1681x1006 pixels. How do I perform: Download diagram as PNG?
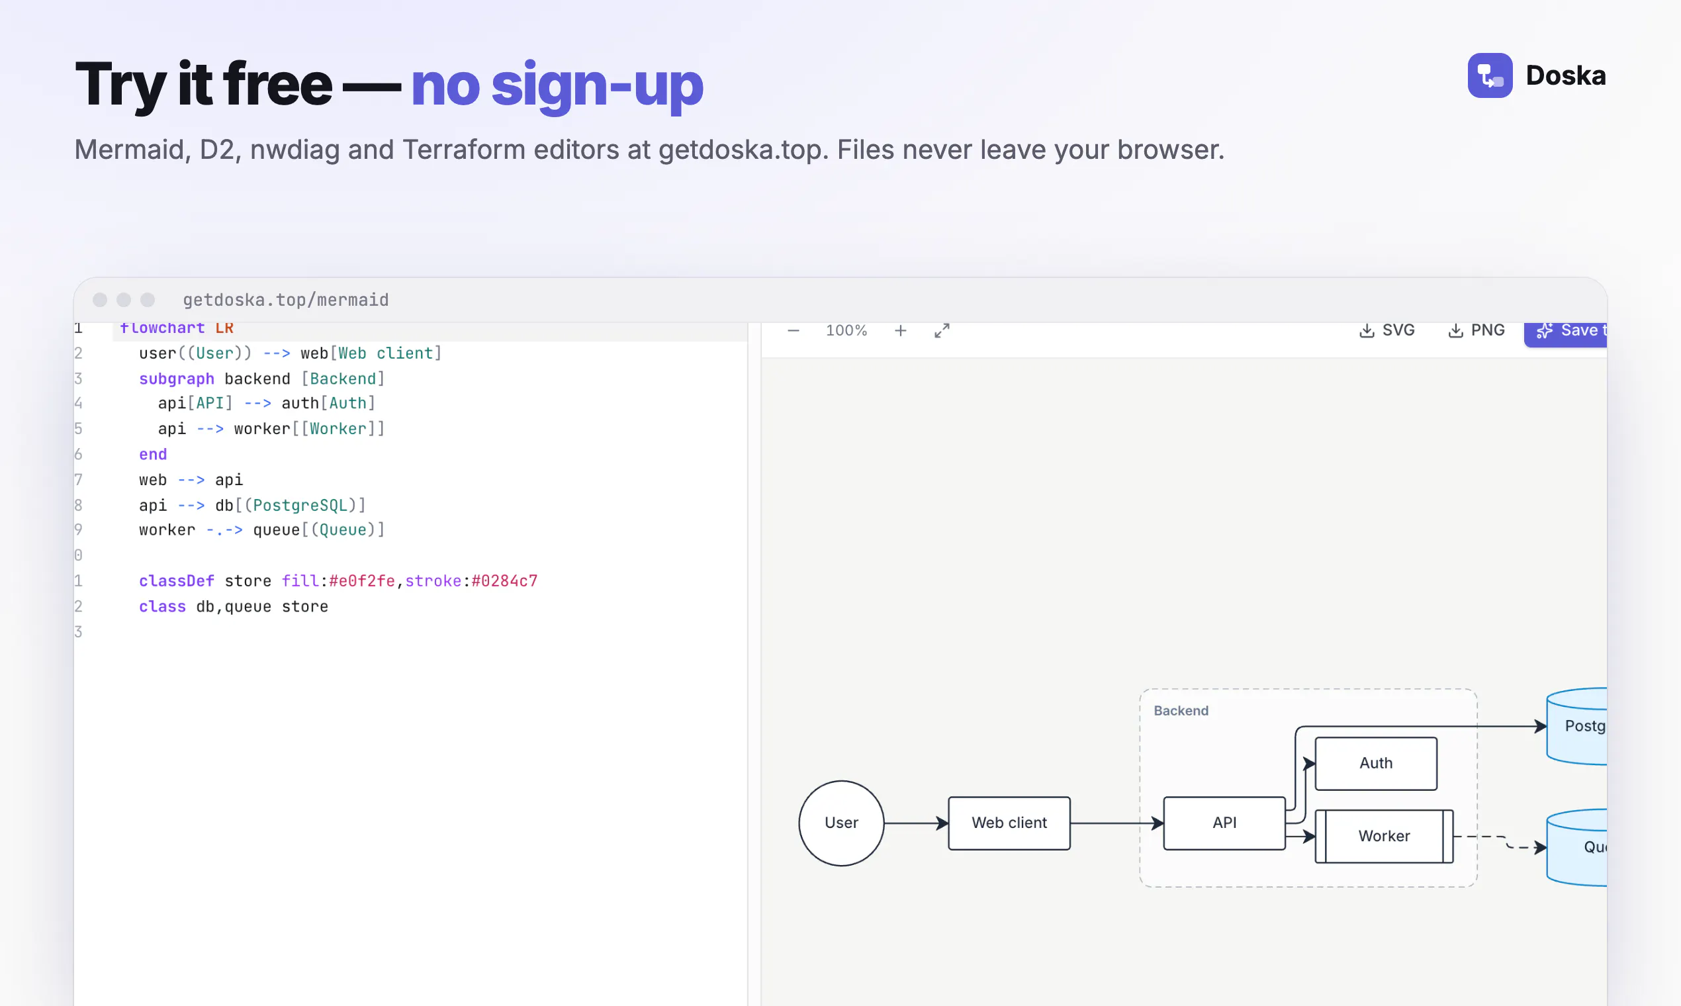pos(1476,330)
